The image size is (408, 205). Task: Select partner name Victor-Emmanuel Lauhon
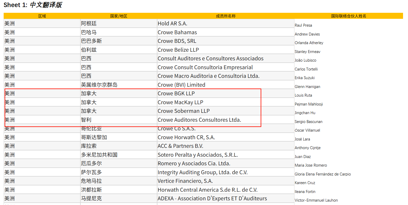click(316, 200)
